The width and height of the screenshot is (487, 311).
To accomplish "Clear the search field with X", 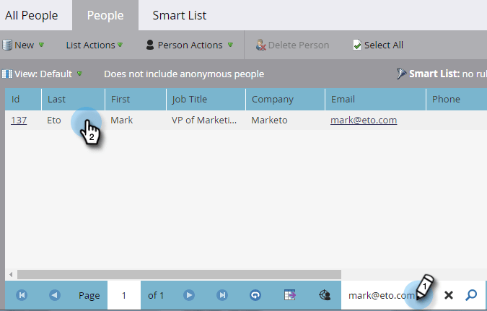I will tap(449, 295).
